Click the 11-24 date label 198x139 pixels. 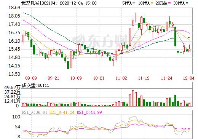coord(167,78)
